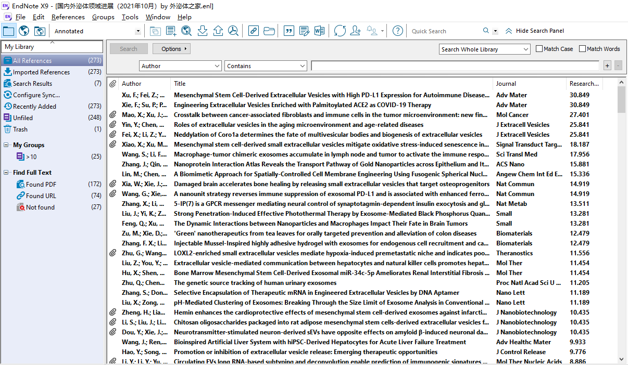Click Go to Word Processor icon
Viewport: 628px width, 365px height.
pos(319,31)
